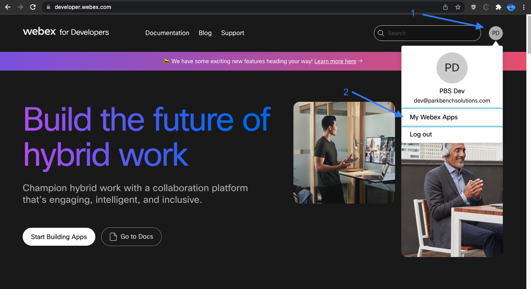Click the gray crescent-shaped extension icon
531x289 pixels.
pyautogui.click(x=486, y=7)
